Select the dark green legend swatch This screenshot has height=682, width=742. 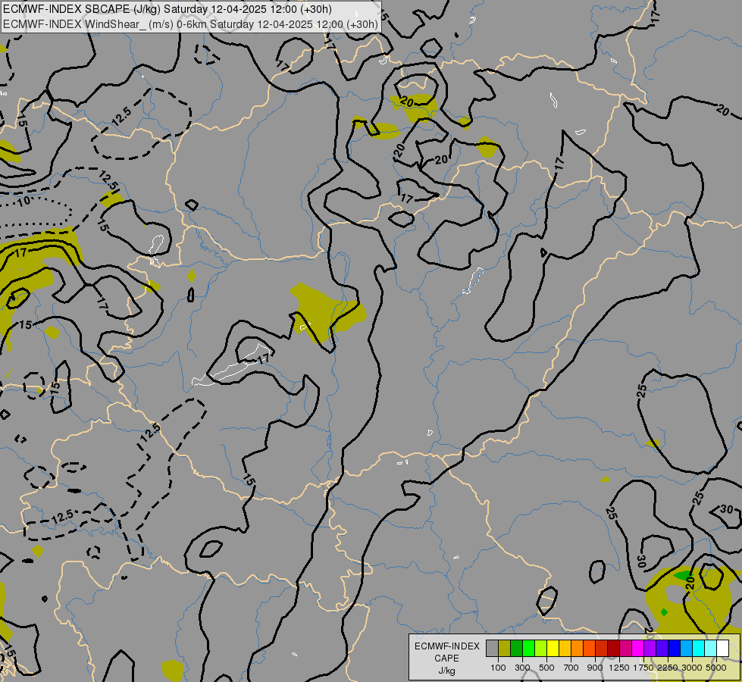click(517, 648)
